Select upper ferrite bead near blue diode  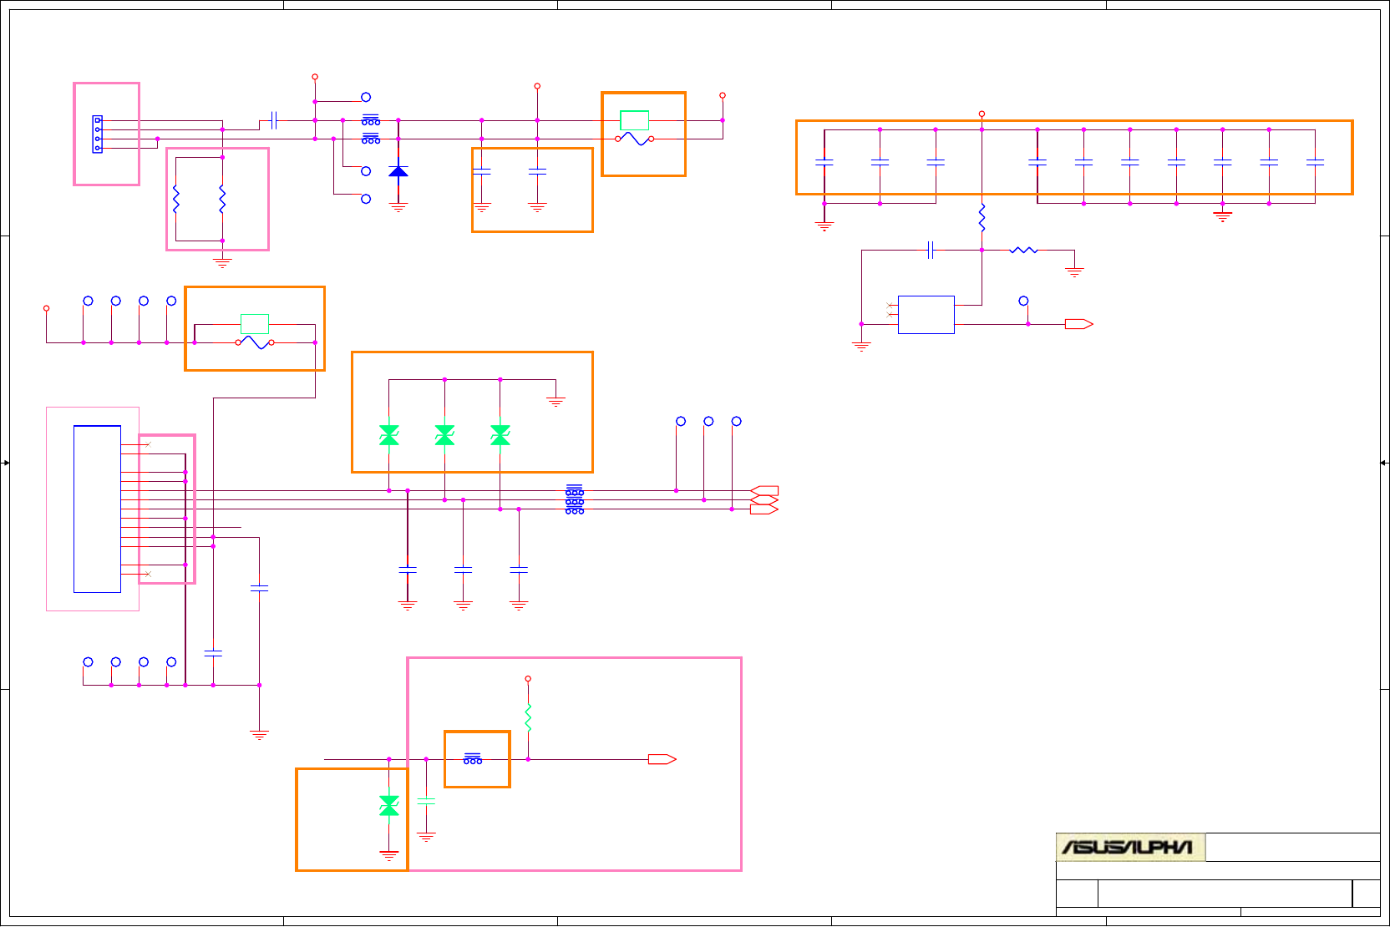[371, 120]
